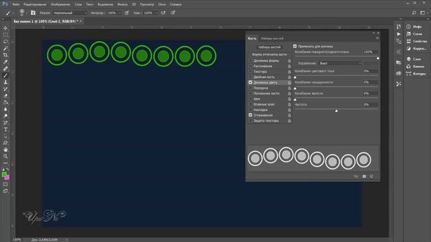Click the brush stroke preview thumbnail
This screenshot has height=242, width=431.
(312, 159)
